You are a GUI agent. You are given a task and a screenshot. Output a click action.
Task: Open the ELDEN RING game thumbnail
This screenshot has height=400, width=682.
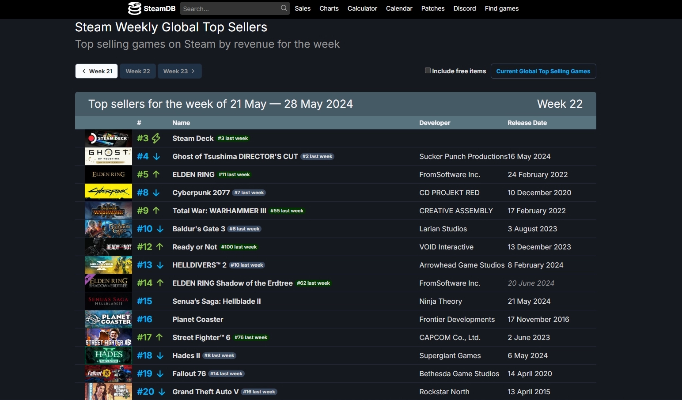coord(108,174)
